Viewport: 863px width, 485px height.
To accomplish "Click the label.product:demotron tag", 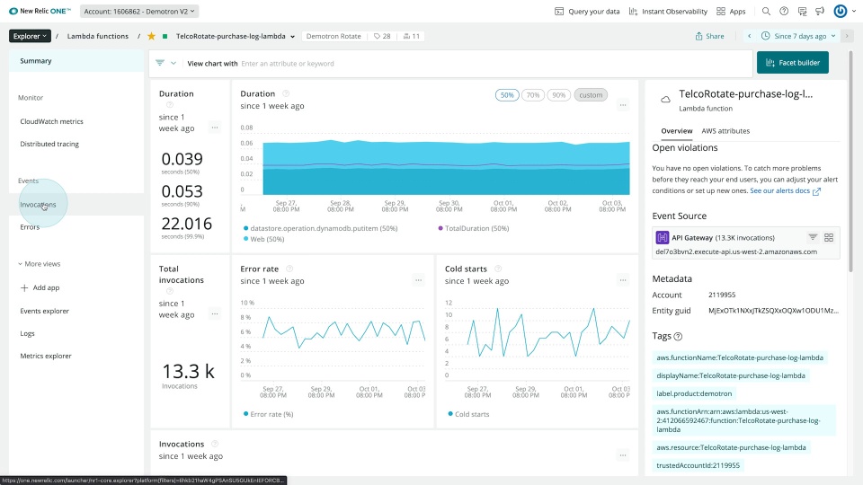I will coord(693,393).
